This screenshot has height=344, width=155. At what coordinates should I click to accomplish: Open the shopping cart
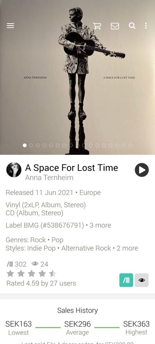coord(97,26)
